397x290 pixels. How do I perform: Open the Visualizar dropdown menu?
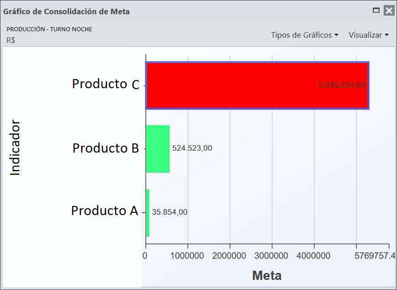368,35
